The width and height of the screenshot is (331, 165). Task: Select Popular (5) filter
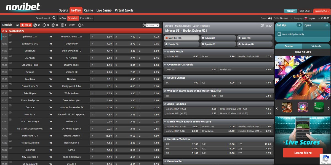pyautogui.click(x=181, y=44)
